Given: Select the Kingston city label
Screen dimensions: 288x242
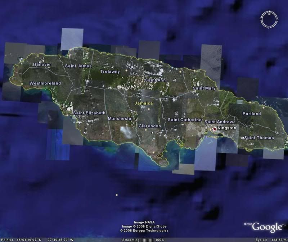Looking at the screenshot, I should pos(227,128).
